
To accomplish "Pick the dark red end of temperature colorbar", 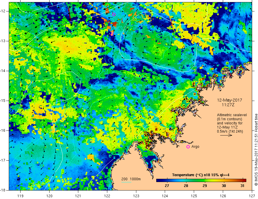I will 244,181.
